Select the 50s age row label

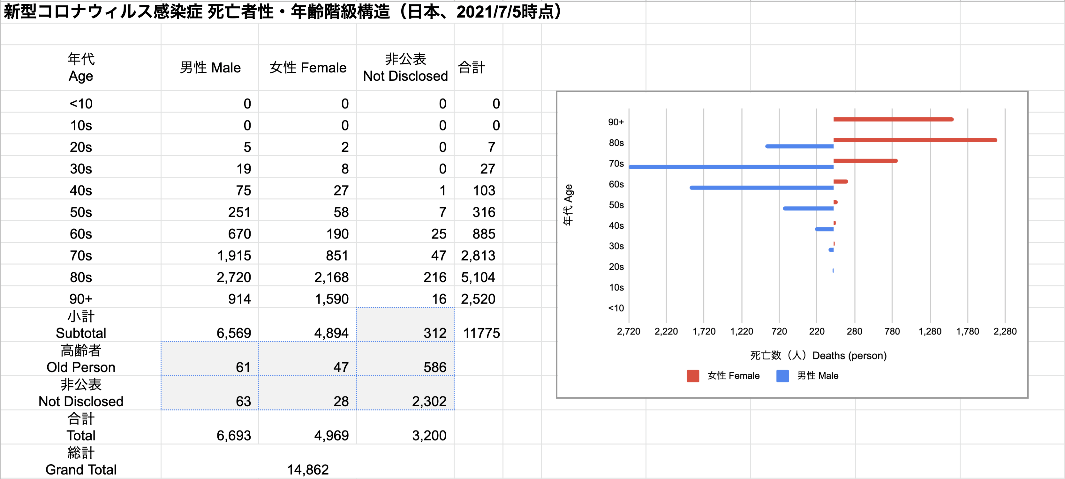click(81, 212)
